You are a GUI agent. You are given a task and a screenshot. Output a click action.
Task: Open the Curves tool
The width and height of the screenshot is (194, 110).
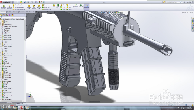81,6
